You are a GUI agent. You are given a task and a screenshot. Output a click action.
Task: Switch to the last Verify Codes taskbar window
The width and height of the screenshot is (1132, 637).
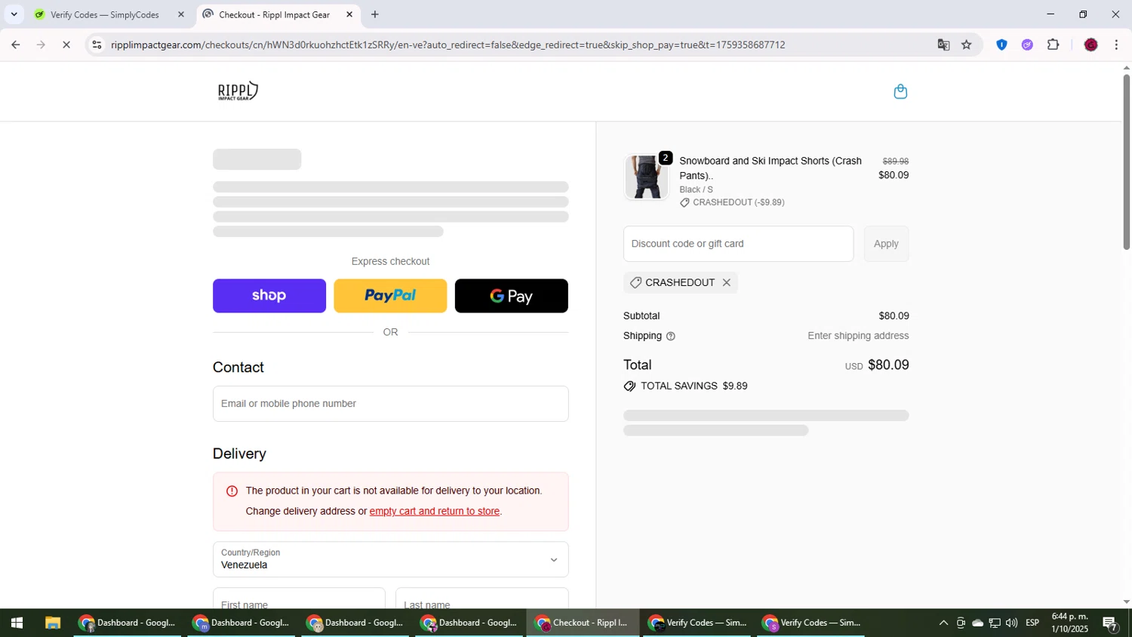(811, 623)
